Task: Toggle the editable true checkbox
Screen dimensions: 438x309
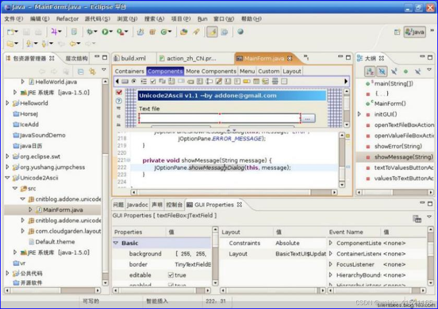Action: [x=170, y=275]
